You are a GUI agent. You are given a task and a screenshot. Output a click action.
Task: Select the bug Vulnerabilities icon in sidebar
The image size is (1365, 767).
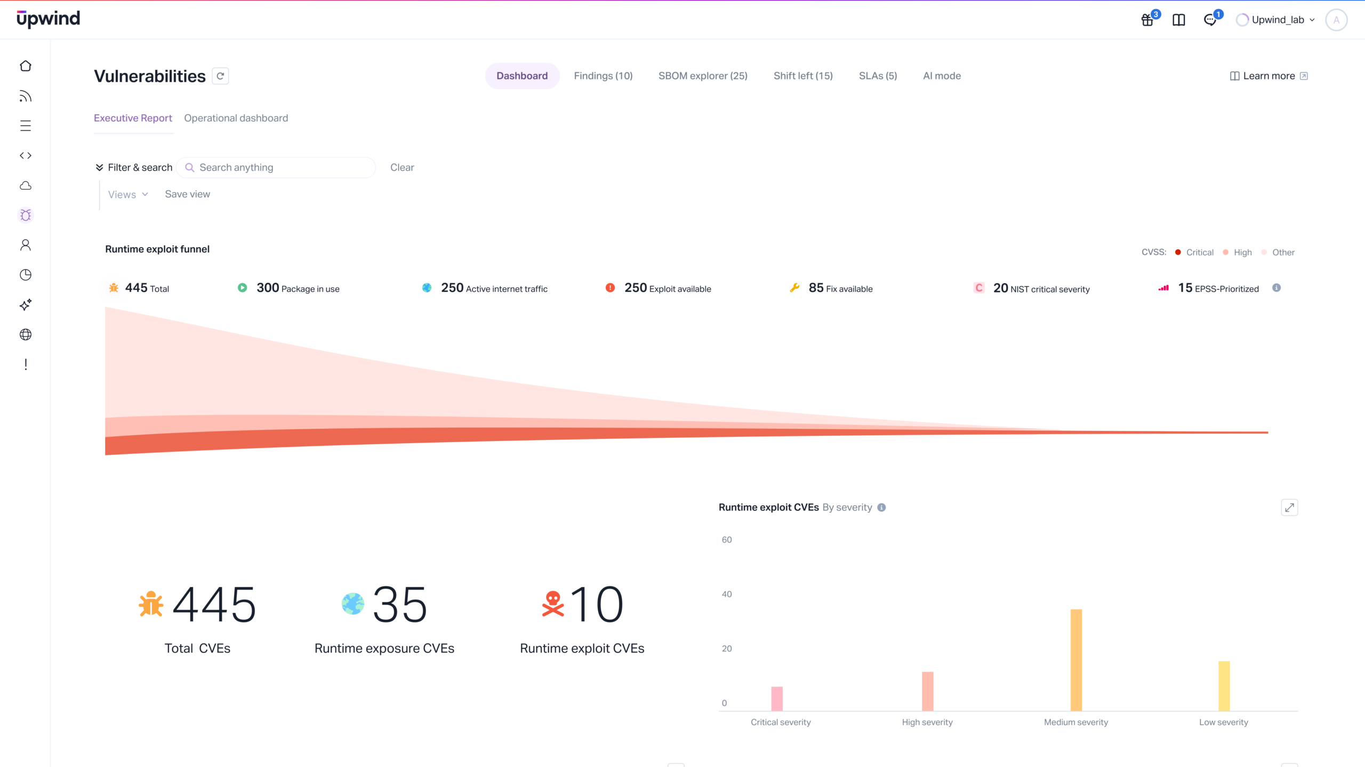(x=25, y=215)
